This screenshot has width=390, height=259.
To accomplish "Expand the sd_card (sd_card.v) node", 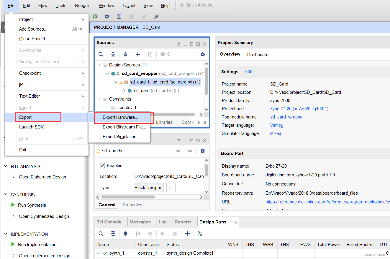I will coord(124,91).
